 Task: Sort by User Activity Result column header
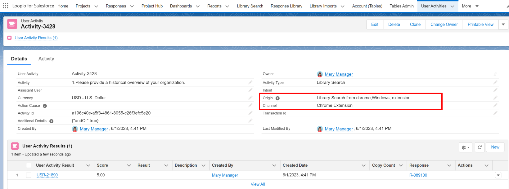click(x=55, y=165)
